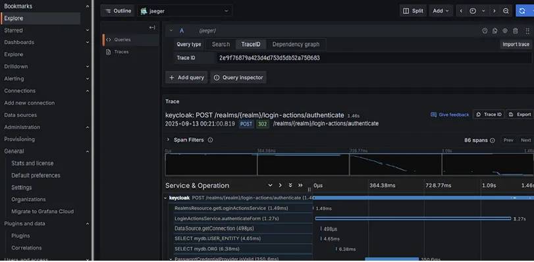The height and width of the screenshot is (262, 534).
Task: Open Organizations in sidebar
Action: pyautogui.click(x=28, y=199)
